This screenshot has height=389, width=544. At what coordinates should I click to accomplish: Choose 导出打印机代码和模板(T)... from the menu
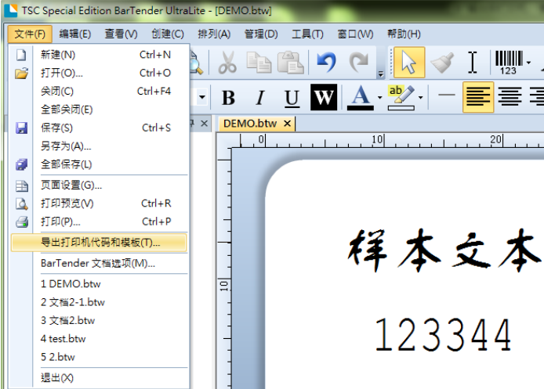point(100,243)
